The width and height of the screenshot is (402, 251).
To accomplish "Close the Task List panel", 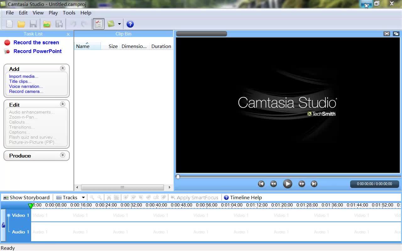I will pos(68,34).
